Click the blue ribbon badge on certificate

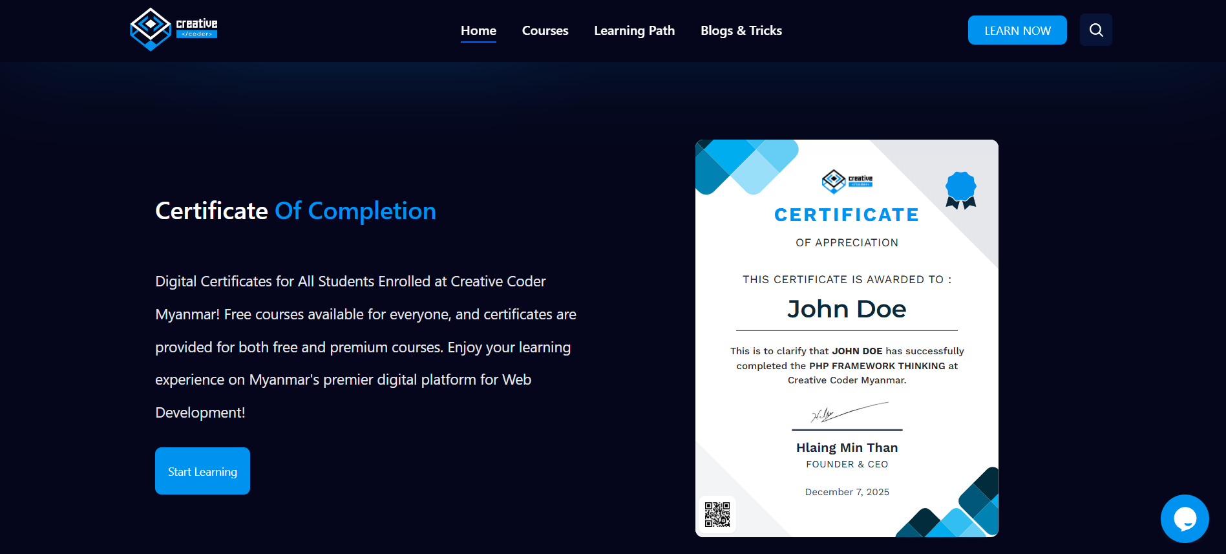960,190
